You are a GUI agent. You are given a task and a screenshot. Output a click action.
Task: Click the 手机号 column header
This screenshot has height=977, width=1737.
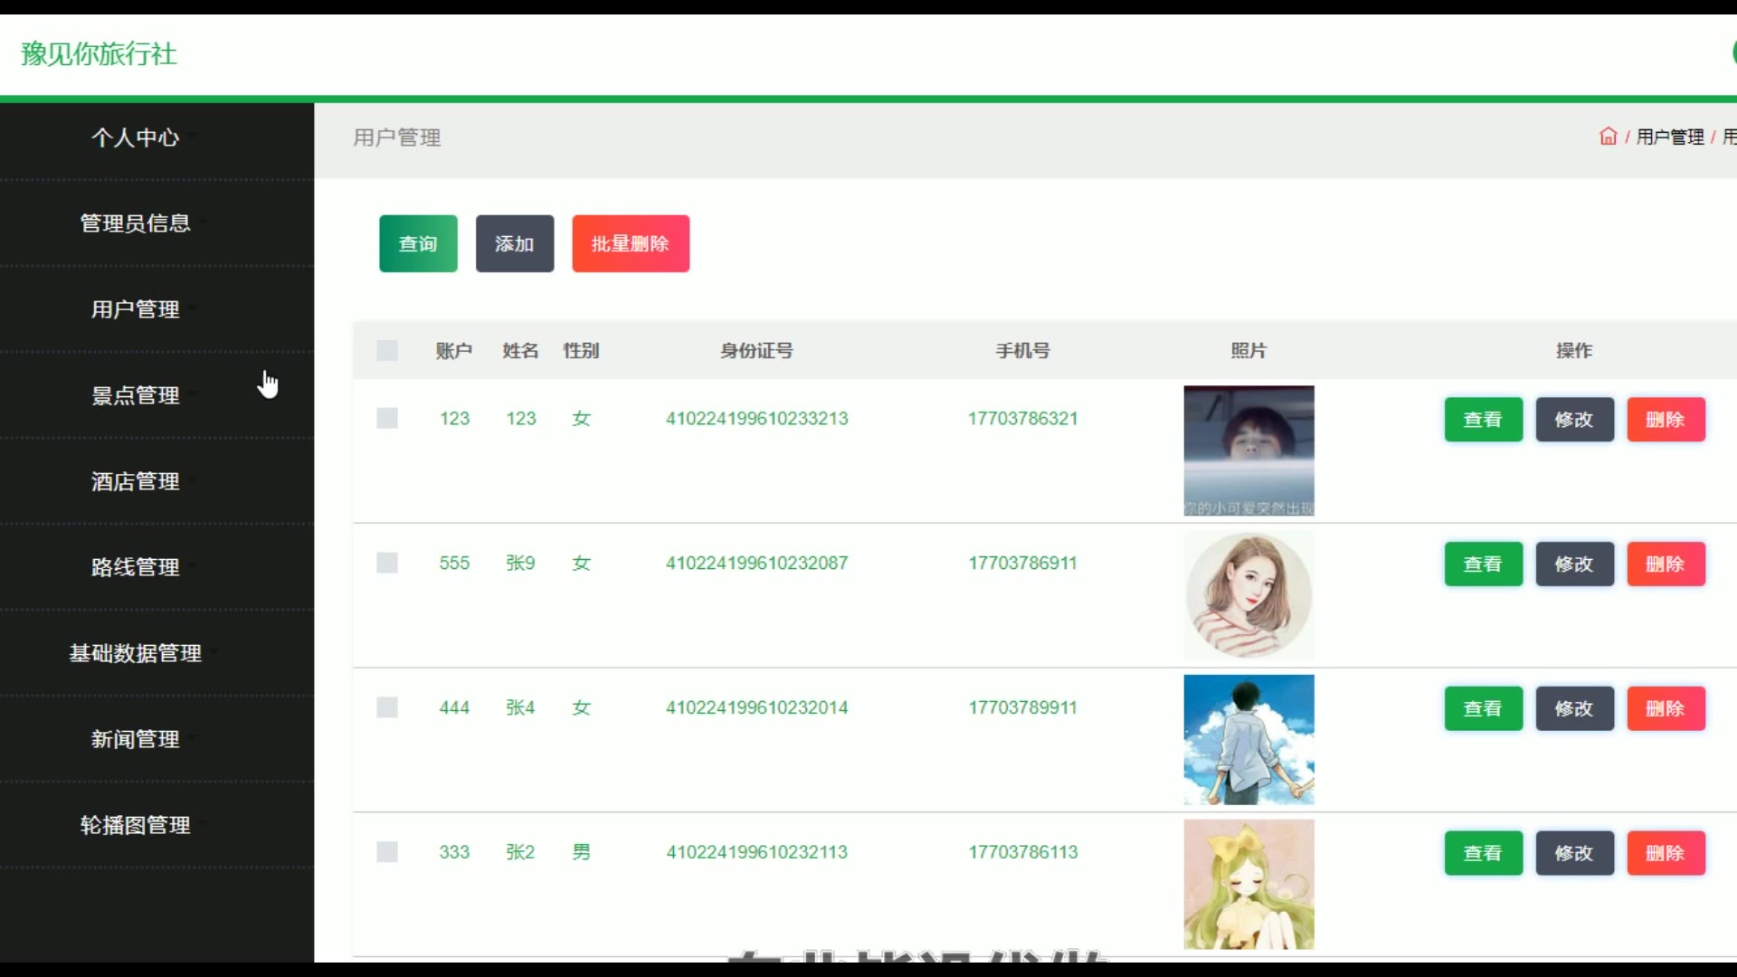point(1023,350)
